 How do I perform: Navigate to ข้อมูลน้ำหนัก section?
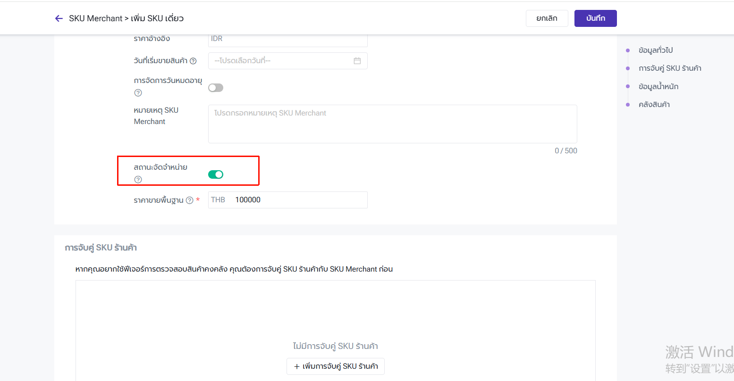[658, 86]
